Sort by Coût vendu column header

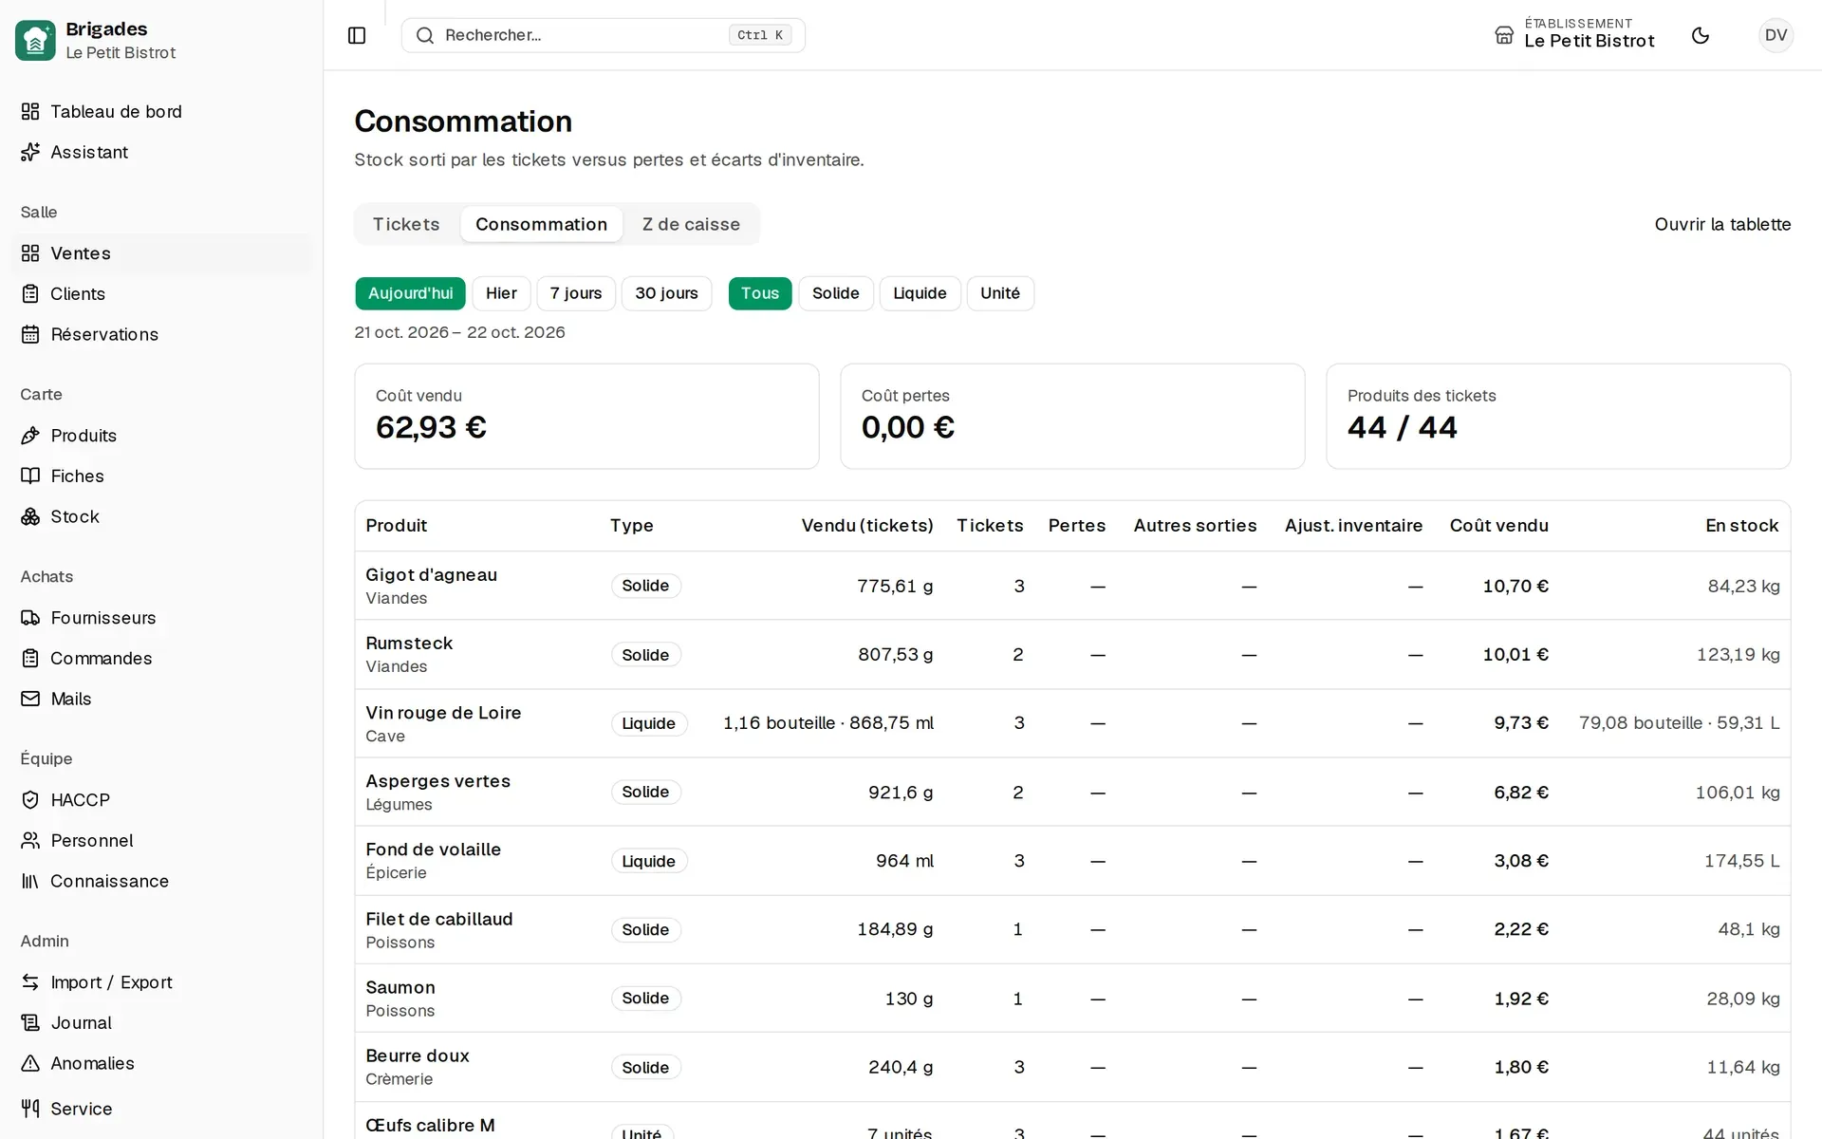click(1498, 526)
